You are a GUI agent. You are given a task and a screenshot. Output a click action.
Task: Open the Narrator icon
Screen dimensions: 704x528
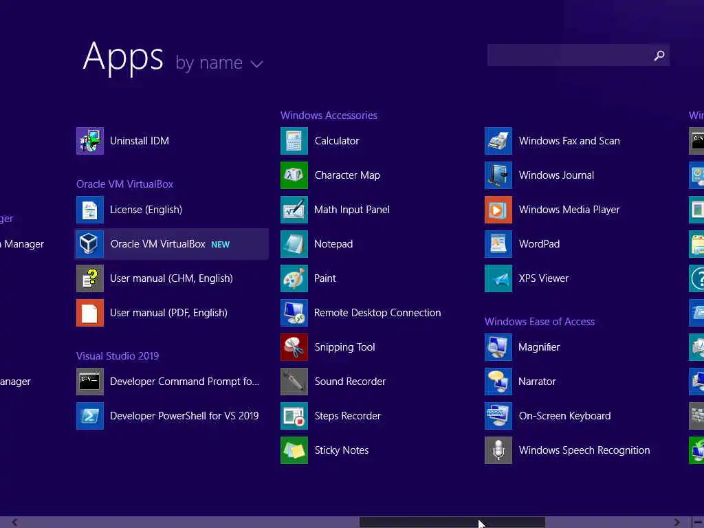498,382
